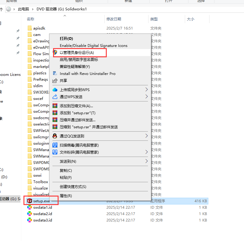Click the QQ penguin icon
This screenshot has height=241, width=244.
55,136
